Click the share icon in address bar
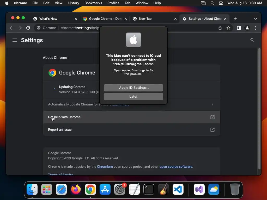Image resolution: width=267 pixels, height=200 pixels. (x=220, y=28)
